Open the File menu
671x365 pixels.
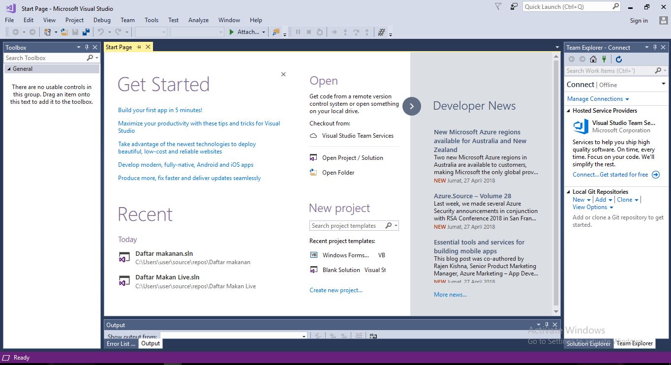[9, 20]
